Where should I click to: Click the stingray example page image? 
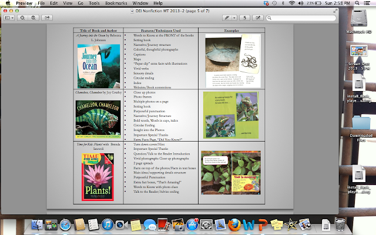click(x=233, y=61)
